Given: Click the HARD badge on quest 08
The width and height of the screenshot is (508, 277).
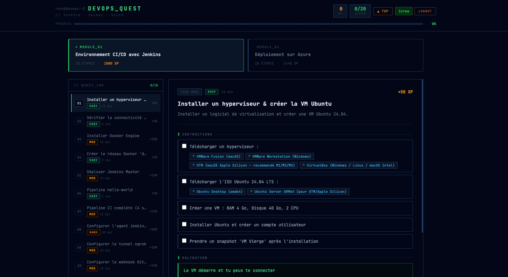Looking at the screenshot, I should (94, 232).
